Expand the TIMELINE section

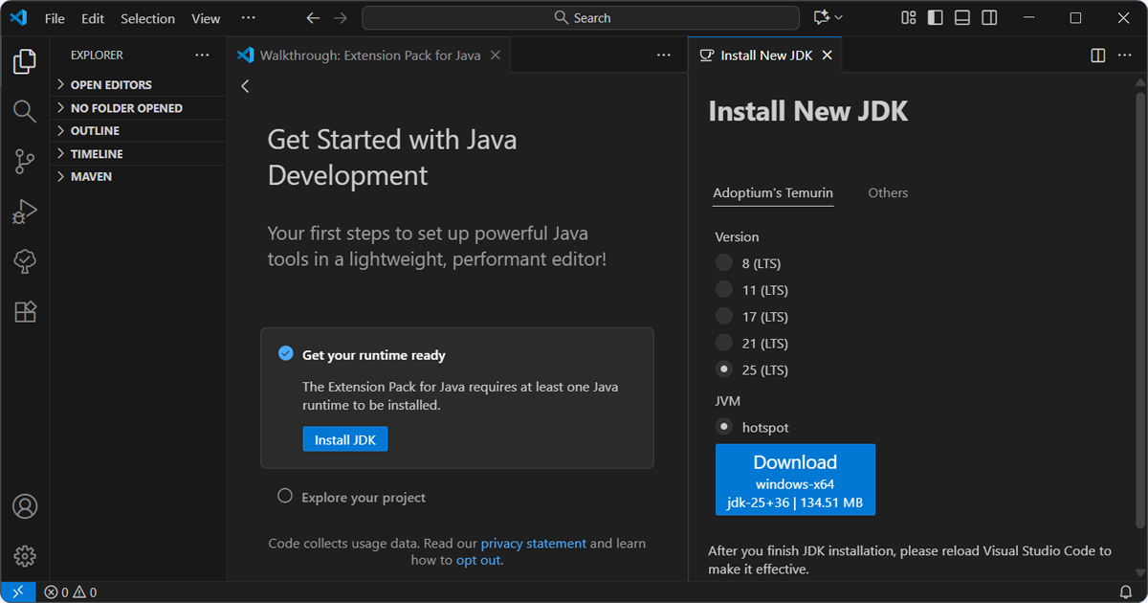pyautogui.click(x=96, y=154)
